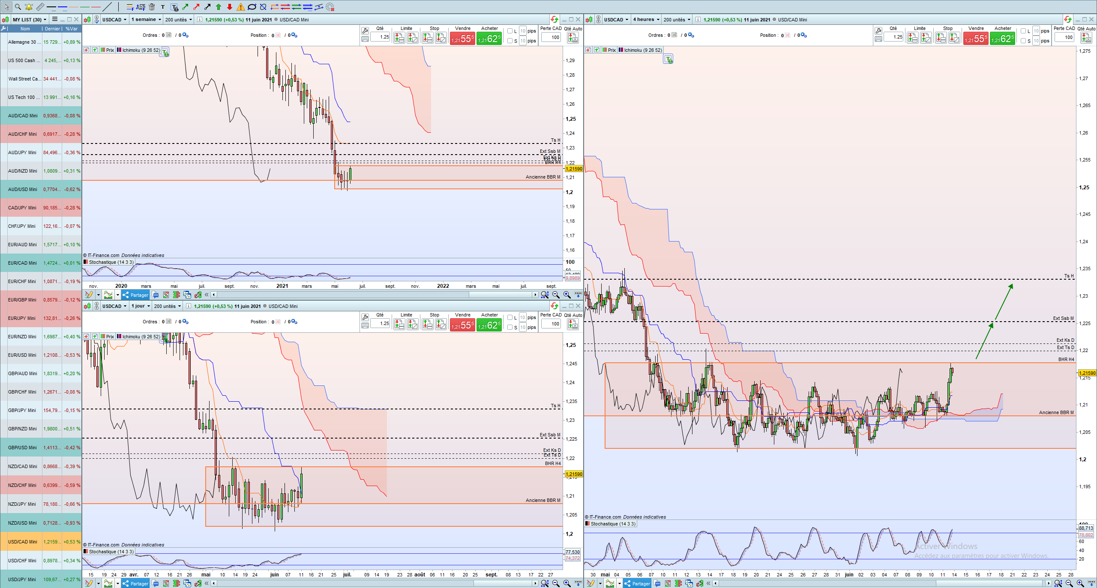Select EUR/USD Mini row in list
The image size is (1097, 588).
(x=23, y=355)
